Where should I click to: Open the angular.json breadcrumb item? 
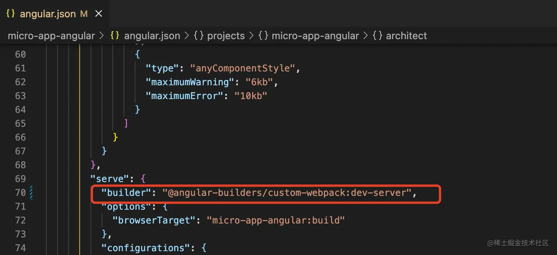[152, 36]
